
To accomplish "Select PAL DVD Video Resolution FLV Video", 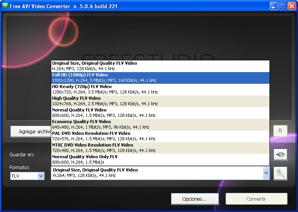I will tap(160, 136).
